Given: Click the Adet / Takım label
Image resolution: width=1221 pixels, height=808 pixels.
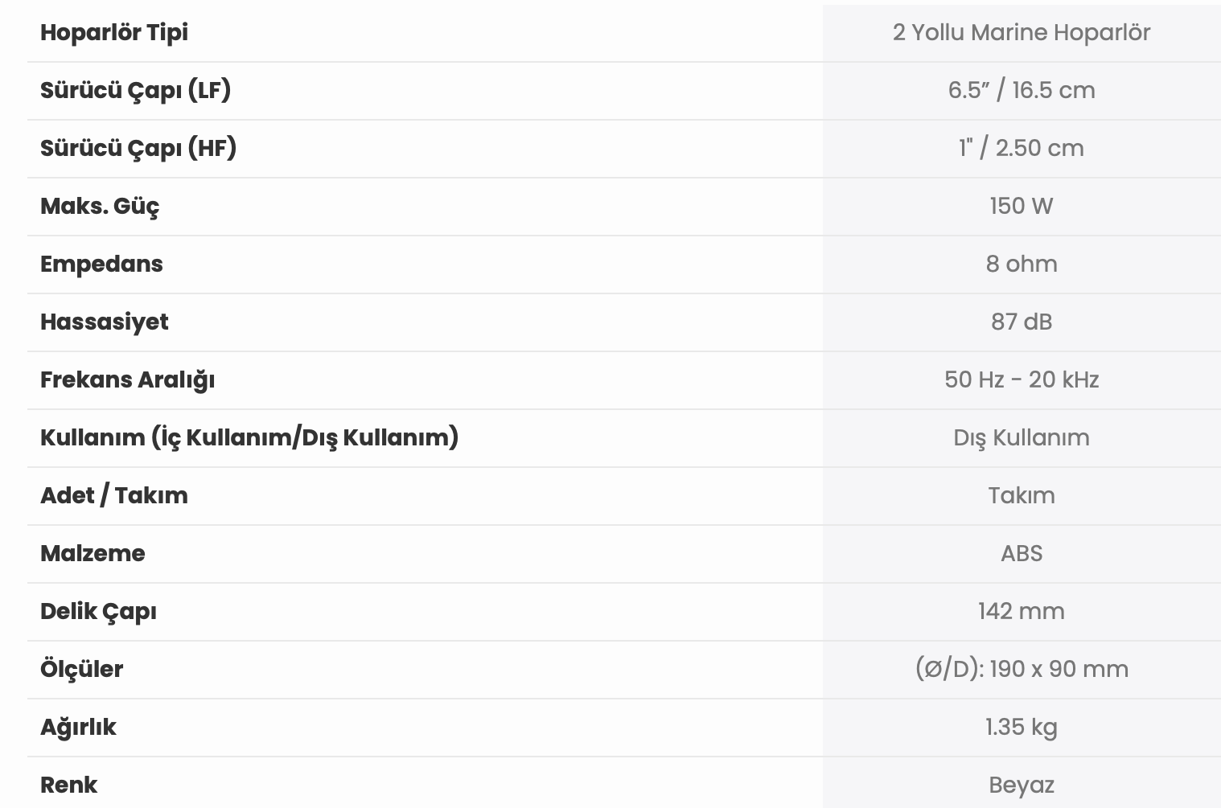Looking at the screenshot, I should tap(114, 495).
